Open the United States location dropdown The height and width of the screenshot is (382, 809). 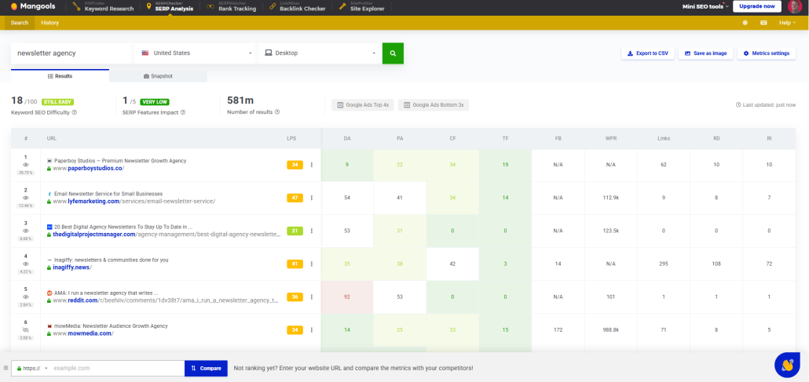196,53
